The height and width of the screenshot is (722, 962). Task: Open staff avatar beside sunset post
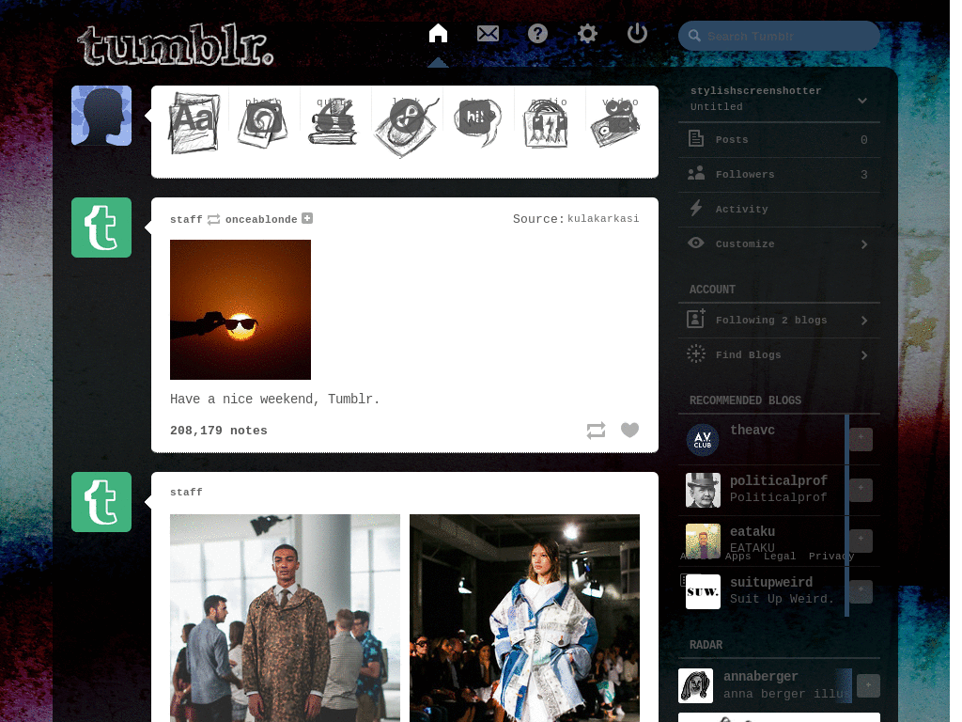(x=101, y=228)
